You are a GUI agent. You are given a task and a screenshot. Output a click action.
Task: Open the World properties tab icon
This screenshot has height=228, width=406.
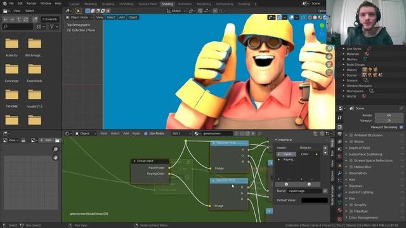(x=340, y=156)
